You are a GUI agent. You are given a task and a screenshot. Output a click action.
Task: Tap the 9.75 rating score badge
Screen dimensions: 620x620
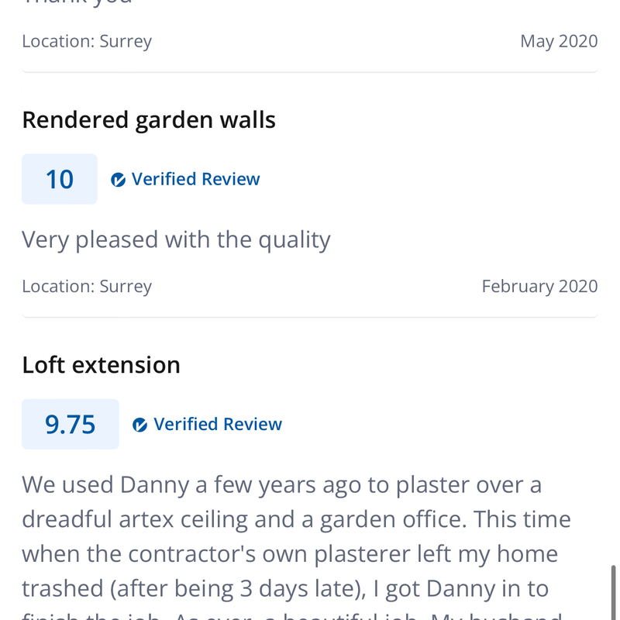71,425
